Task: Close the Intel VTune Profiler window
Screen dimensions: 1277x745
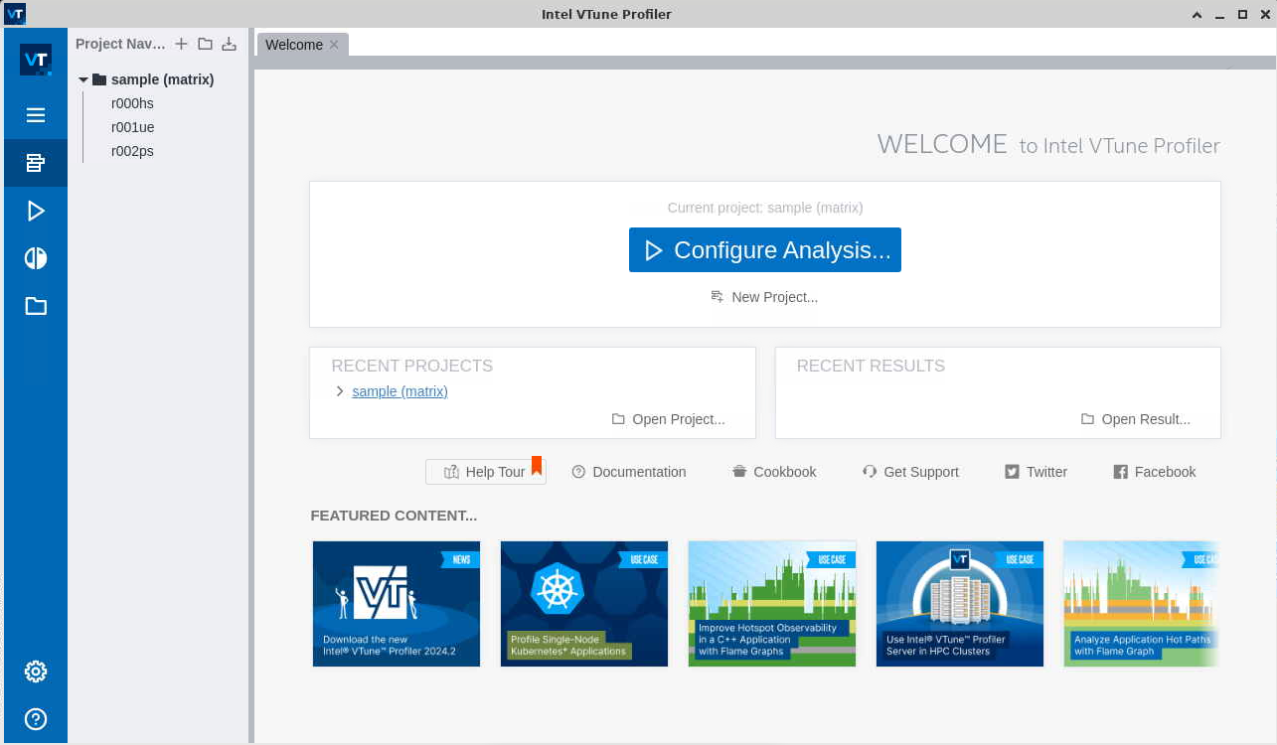Action: click(x=1263, y=14)
